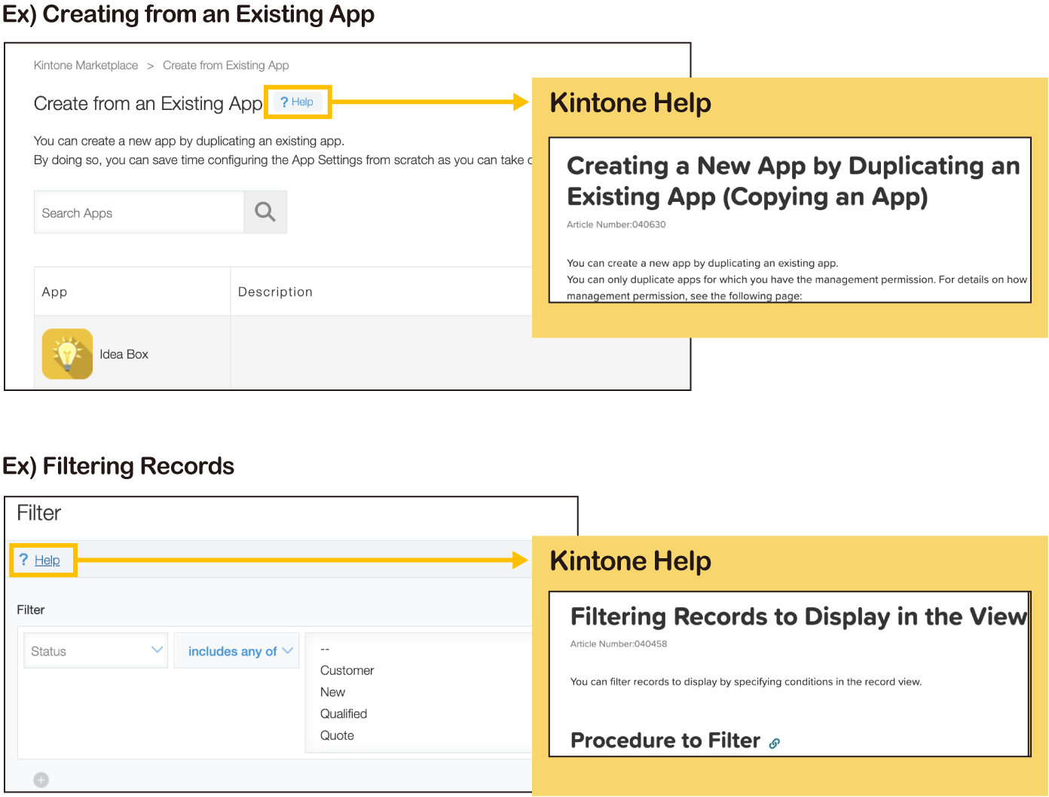The width and height of the screenshot is (1049, 797).
Task: Click the Idea Box app name
Action: (x=124, y=354)
